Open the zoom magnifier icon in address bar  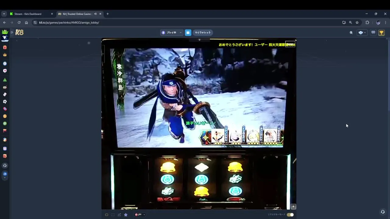coord(350,23)
